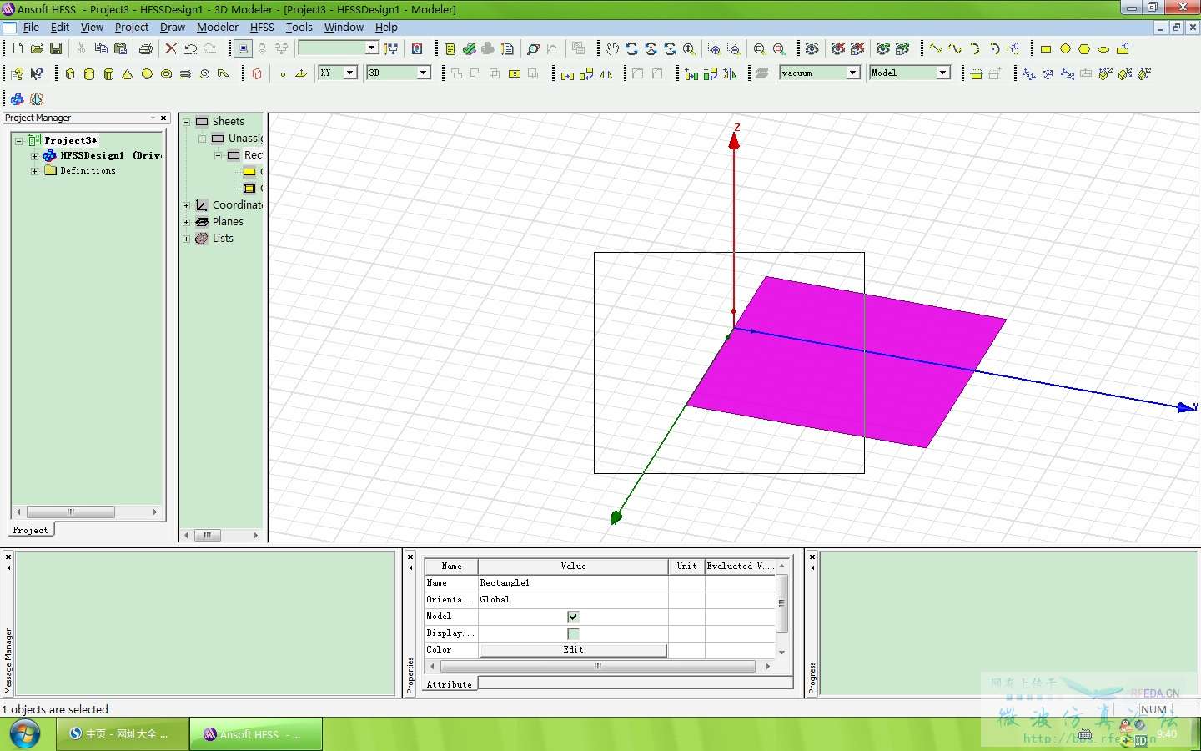Click the Draw box tool icon
The width and height of the screenshot is (1201, 751).
click(70, 74)
